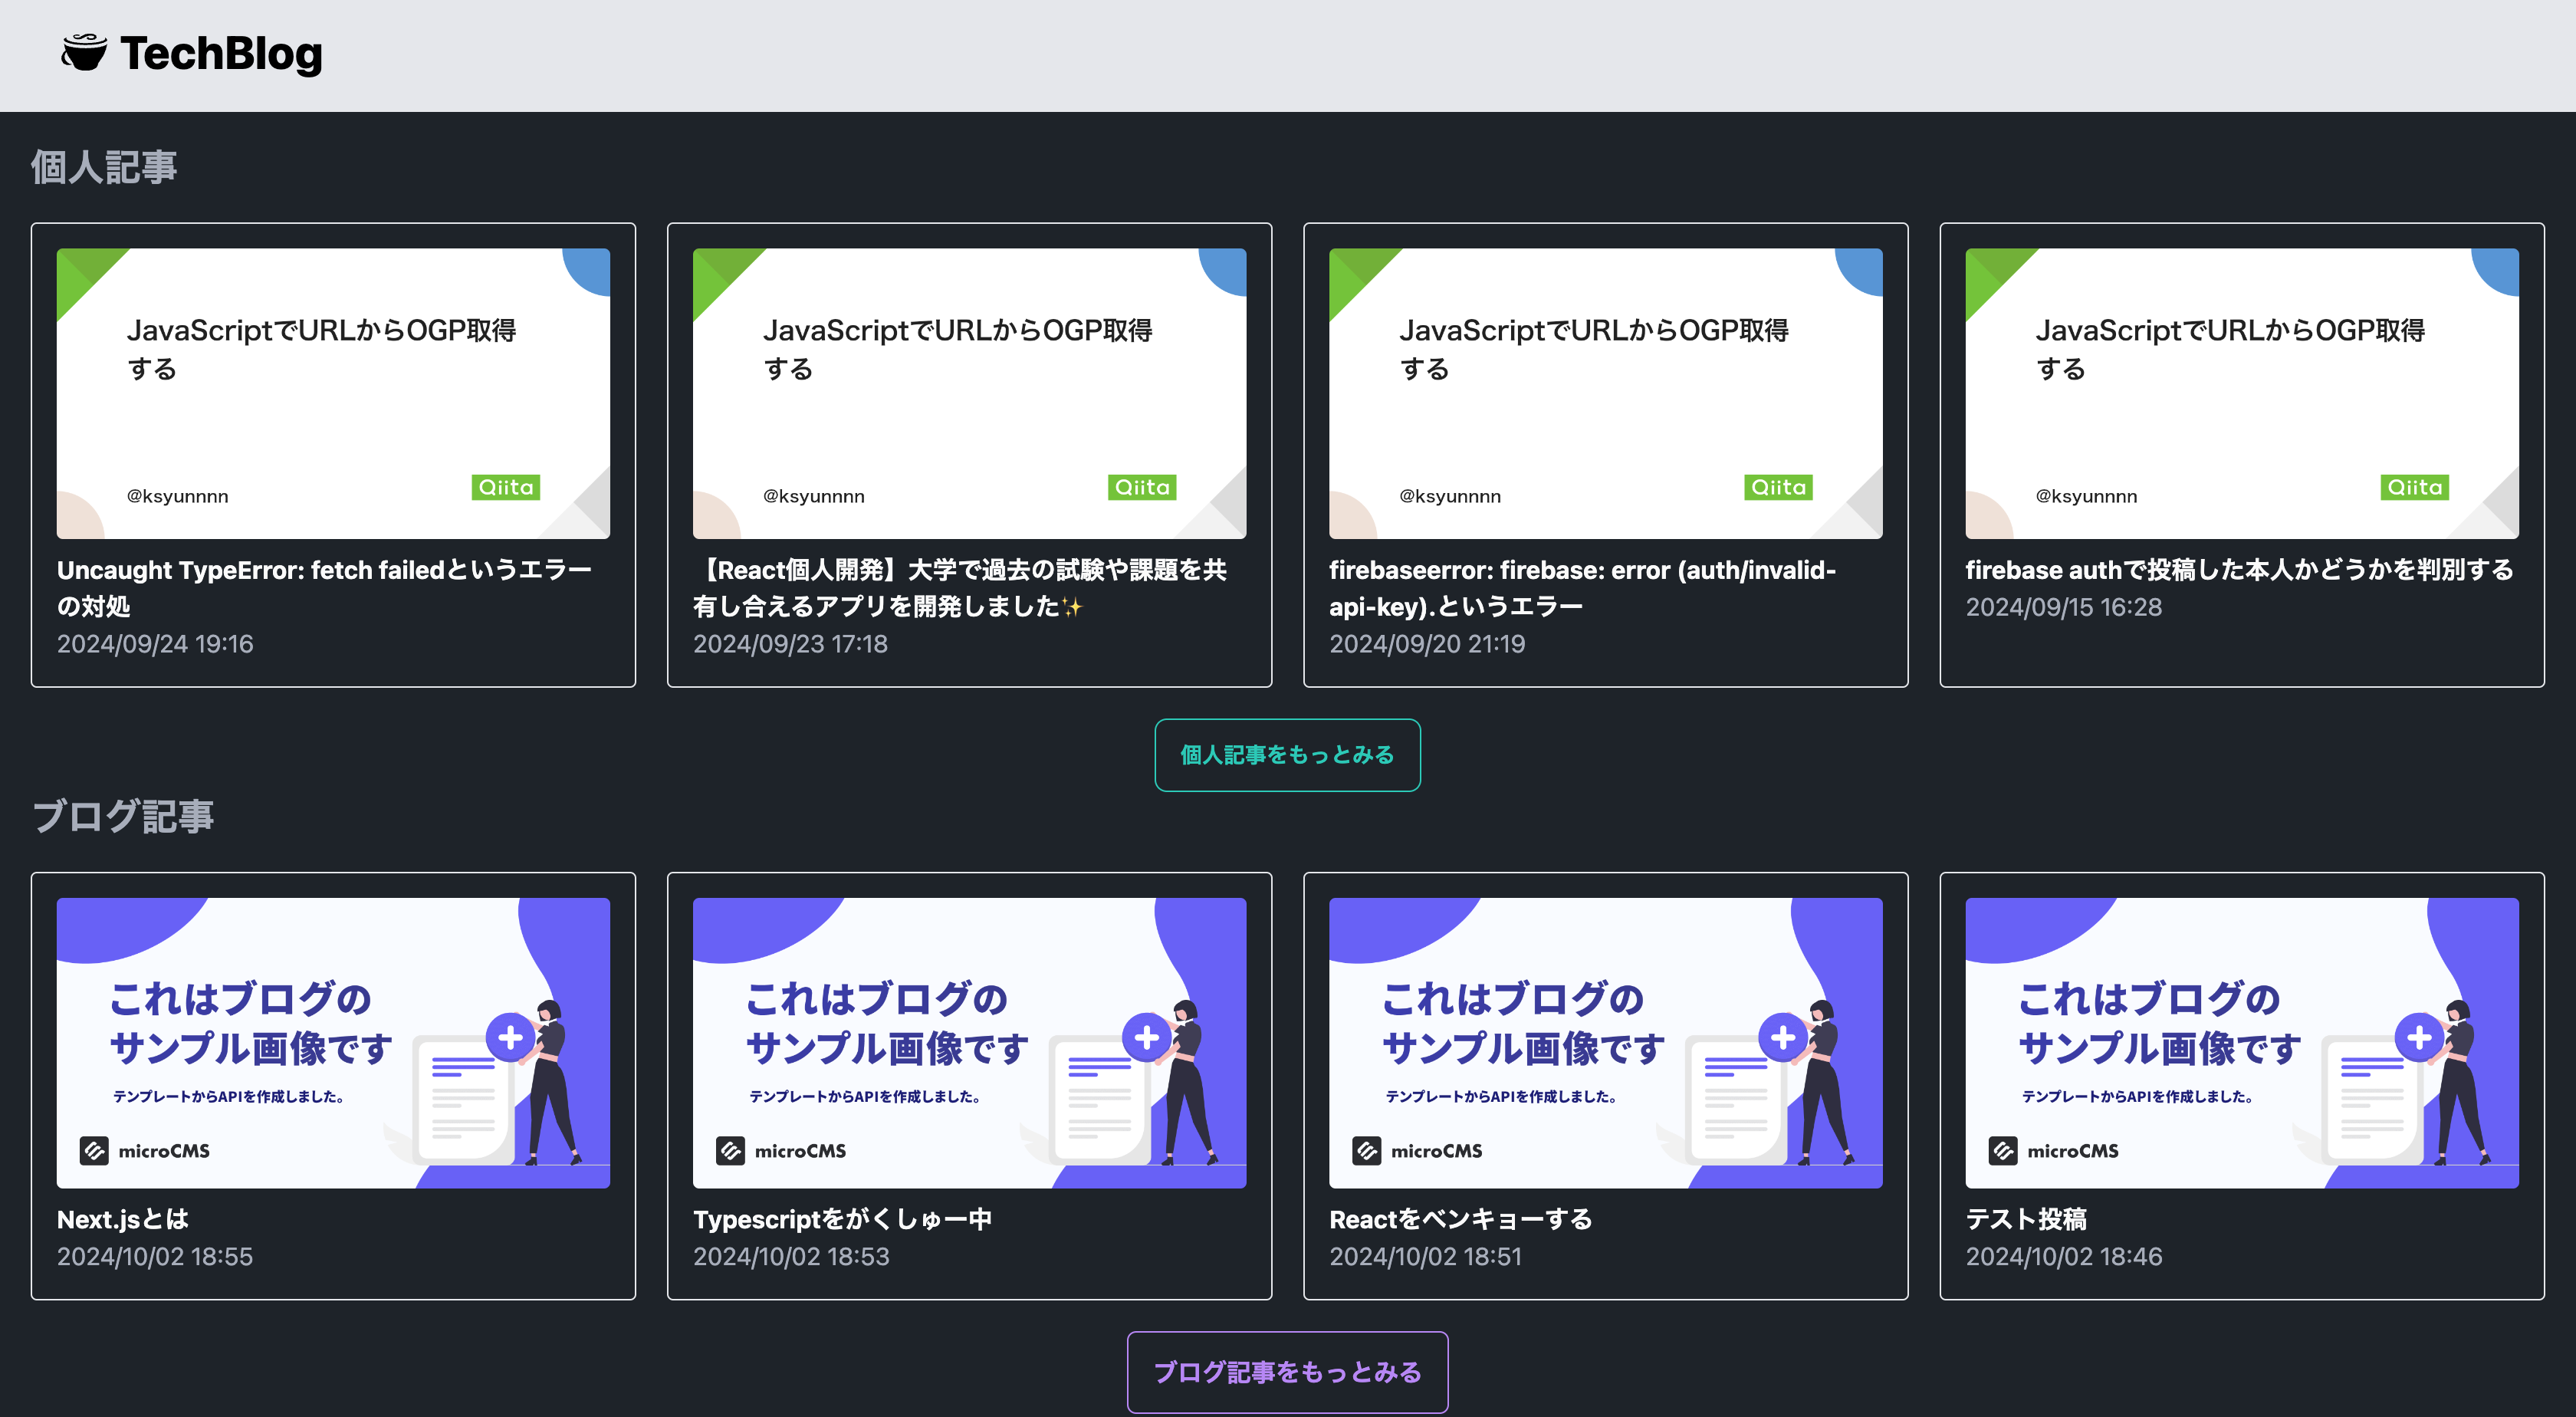Click the plus icon in the Reactをベンキョーする image
The width and height of the screenshot is (2576, 1417).
coord(1783,1040)
